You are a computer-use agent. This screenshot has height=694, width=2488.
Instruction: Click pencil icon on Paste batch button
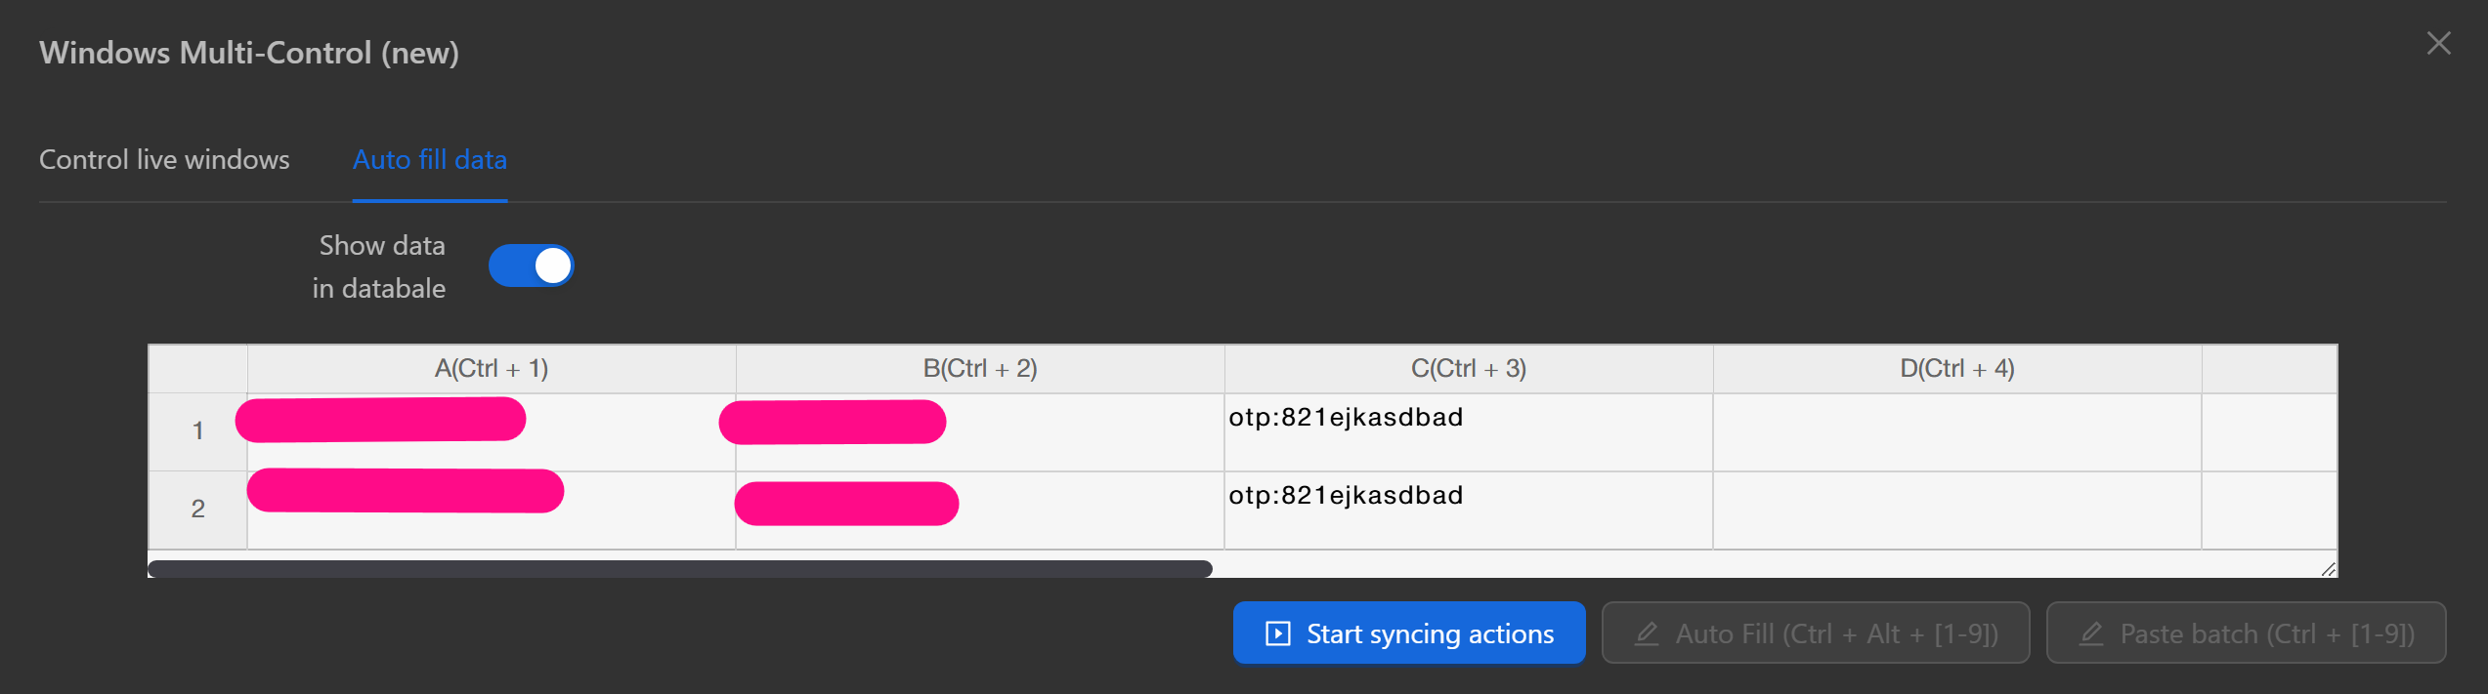point(2090,633)
